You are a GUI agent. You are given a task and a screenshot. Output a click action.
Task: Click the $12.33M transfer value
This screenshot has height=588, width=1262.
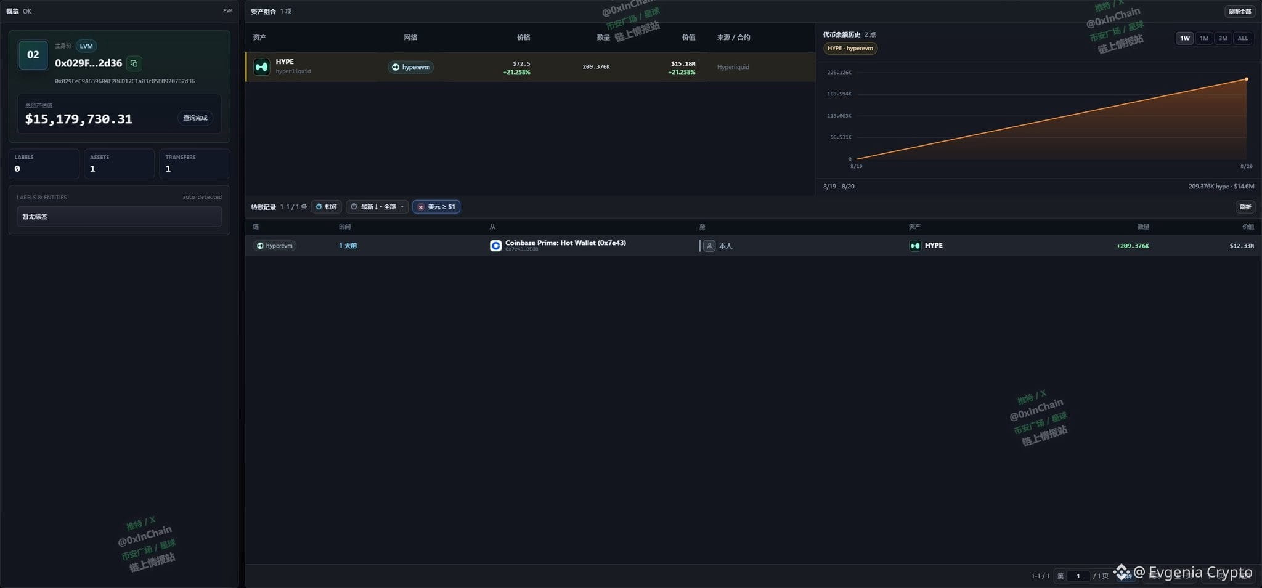pos(1242,246)
